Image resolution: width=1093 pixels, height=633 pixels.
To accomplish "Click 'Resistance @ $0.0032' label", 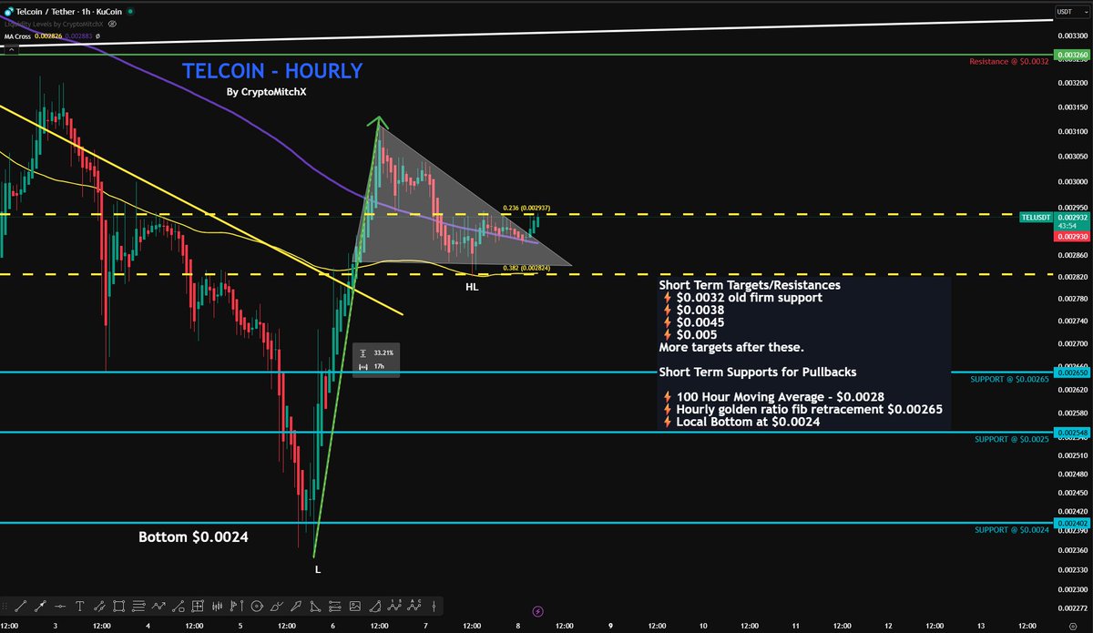I will (1008, 61).
